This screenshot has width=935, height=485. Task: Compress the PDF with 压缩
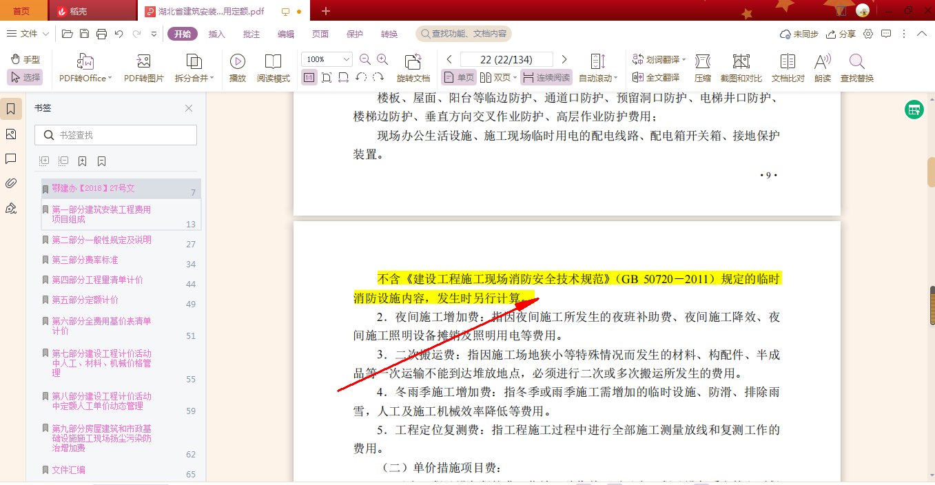coord(703,68)
